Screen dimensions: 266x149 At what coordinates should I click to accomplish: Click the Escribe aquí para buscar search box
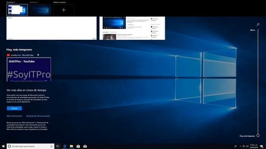(x=30, y=146)
